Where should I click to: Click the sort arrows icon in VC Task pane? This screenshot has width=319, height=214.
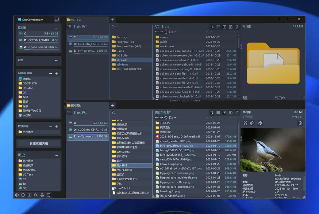[212, 27]
